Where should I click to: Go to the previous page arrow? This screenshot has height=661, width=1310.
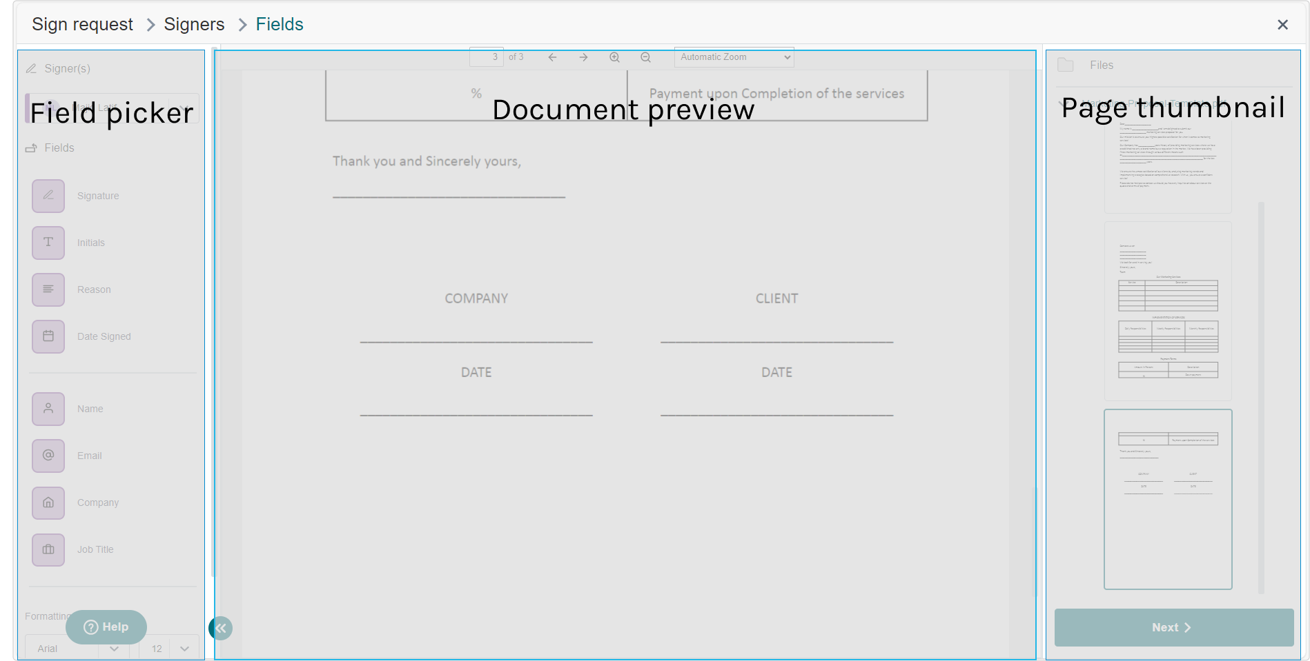[x=552, y=57]
